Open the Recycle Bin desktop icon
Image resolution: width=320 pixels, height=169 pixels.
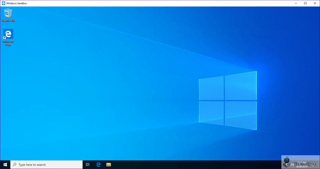click(x=8, y=15)
